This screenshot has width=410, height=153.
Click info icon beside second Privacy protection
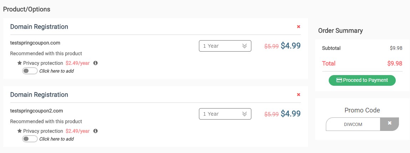coord(96,131)
